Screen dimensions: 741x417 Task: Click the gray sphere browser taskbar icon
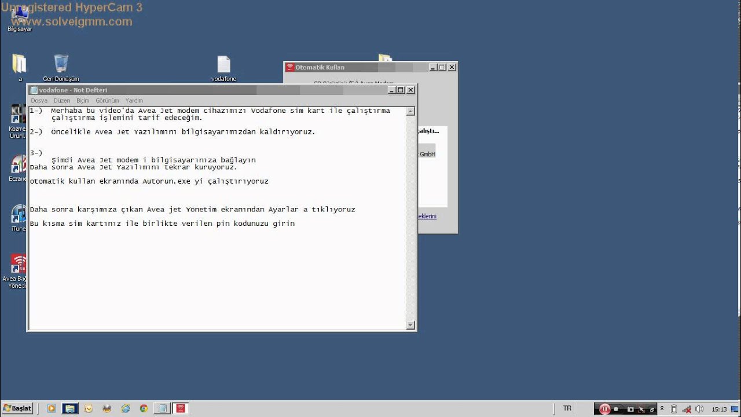(x=107, y=408)
